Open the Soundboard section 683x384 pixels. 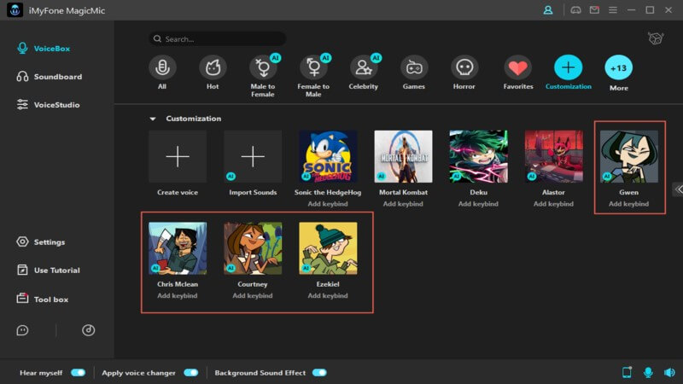coord(50,77)
